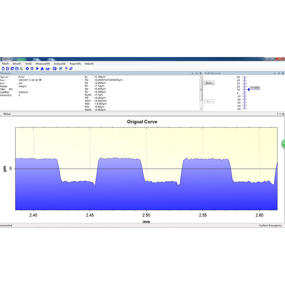This screenshot has width=285, height=285.
Task: Open settings via the gear icon
Action: click(x=27, y=68)
